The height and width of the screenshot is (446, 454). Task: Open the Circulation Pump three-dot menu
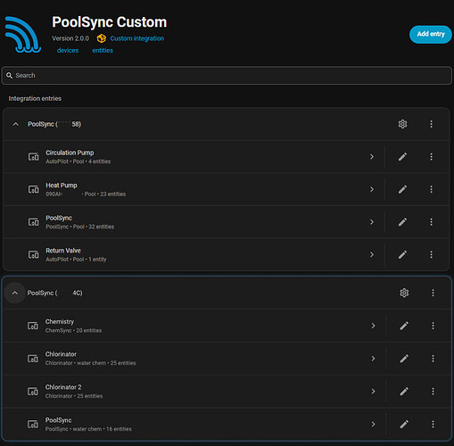click(x=431, y=157)
